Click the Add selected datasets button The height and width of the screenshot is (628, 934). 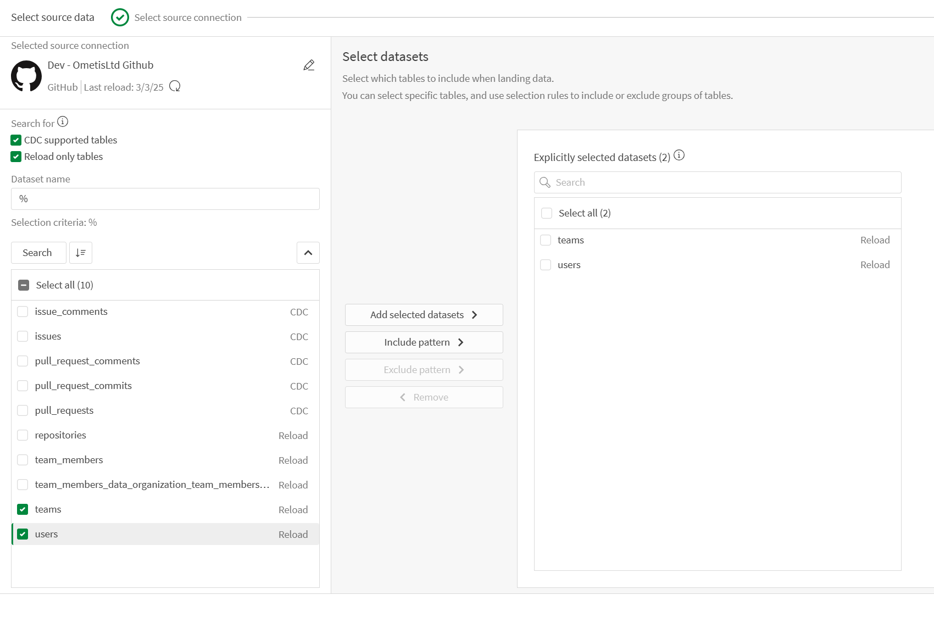click(423, 314)
